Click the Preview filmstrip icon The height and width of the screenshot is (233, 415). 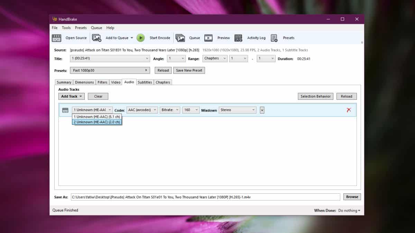208,38
